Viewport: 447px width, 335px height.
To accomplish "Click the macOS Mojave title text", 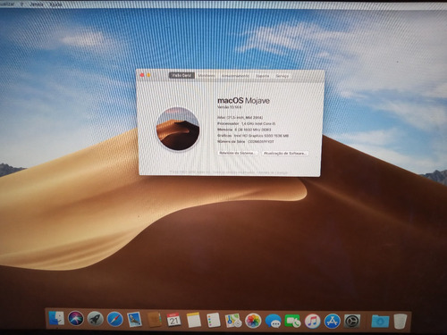I will 243,100.
